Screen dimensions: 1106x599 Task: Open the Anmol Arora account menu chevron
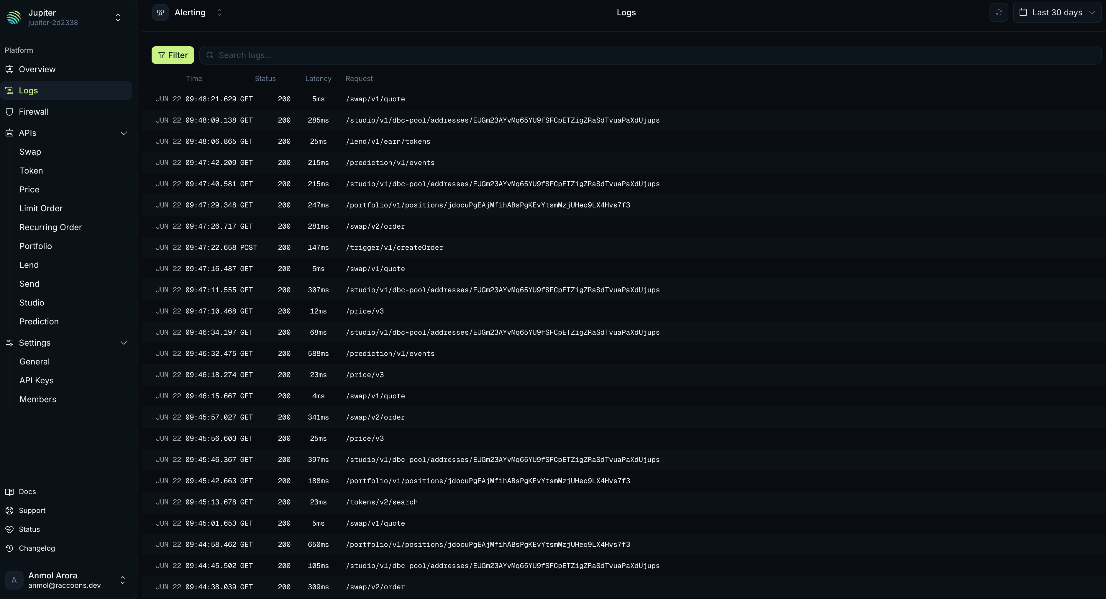click(122, 580)
